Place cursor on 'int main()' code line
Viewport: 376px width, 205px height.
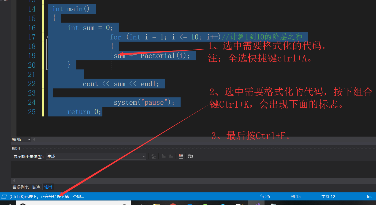pos(71,9)
